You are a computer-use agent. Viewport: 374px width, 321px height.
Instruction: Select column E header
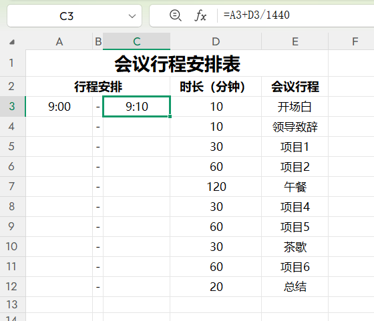pyautogui.click(x=295, y=41)
